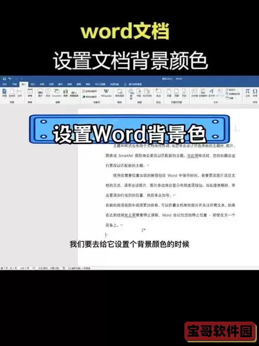Open the Screenshot (屏幕截图) menu

[x=74, y=94]
